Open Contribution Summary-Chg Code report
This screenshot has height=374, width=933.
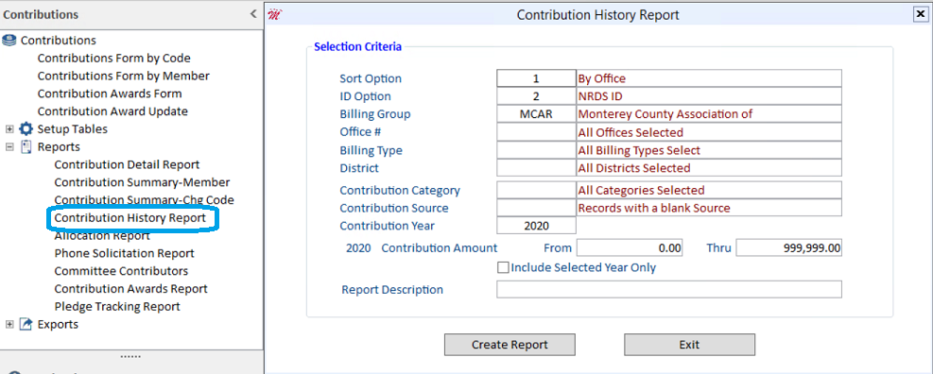click(144, 200)
